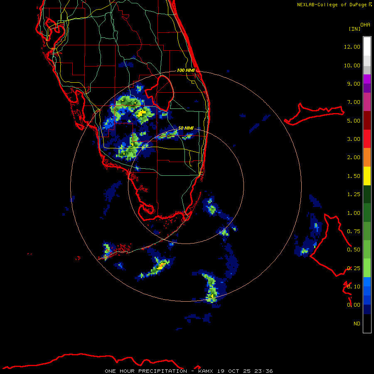Viewport: 374px width, 374px height.
Task: Click the 12.00 legend value
Action: (352, 47)
